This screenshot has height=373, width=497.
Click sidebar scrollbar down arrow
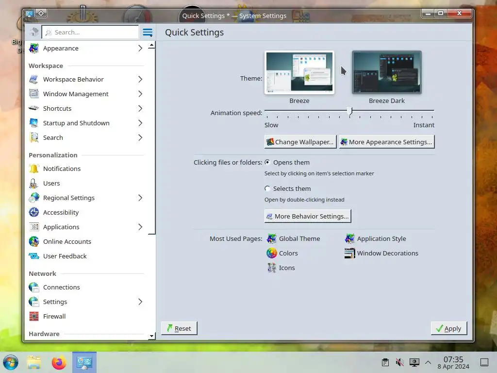point(151,336)
